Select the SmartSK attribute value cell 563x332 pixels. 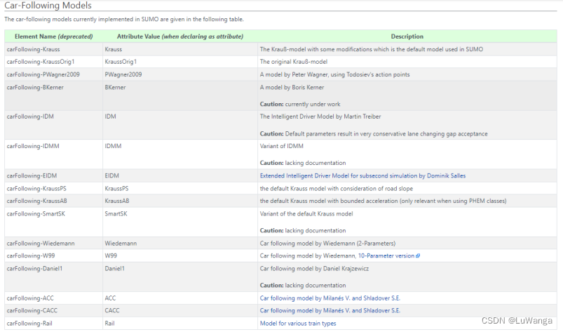[116, 213]
